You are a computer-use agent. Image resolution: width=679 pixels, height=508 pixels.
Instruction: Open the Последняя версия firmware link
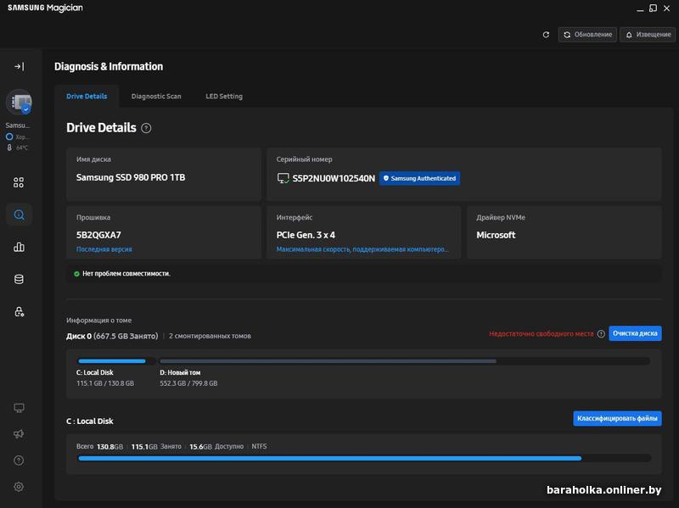[104, 249]
